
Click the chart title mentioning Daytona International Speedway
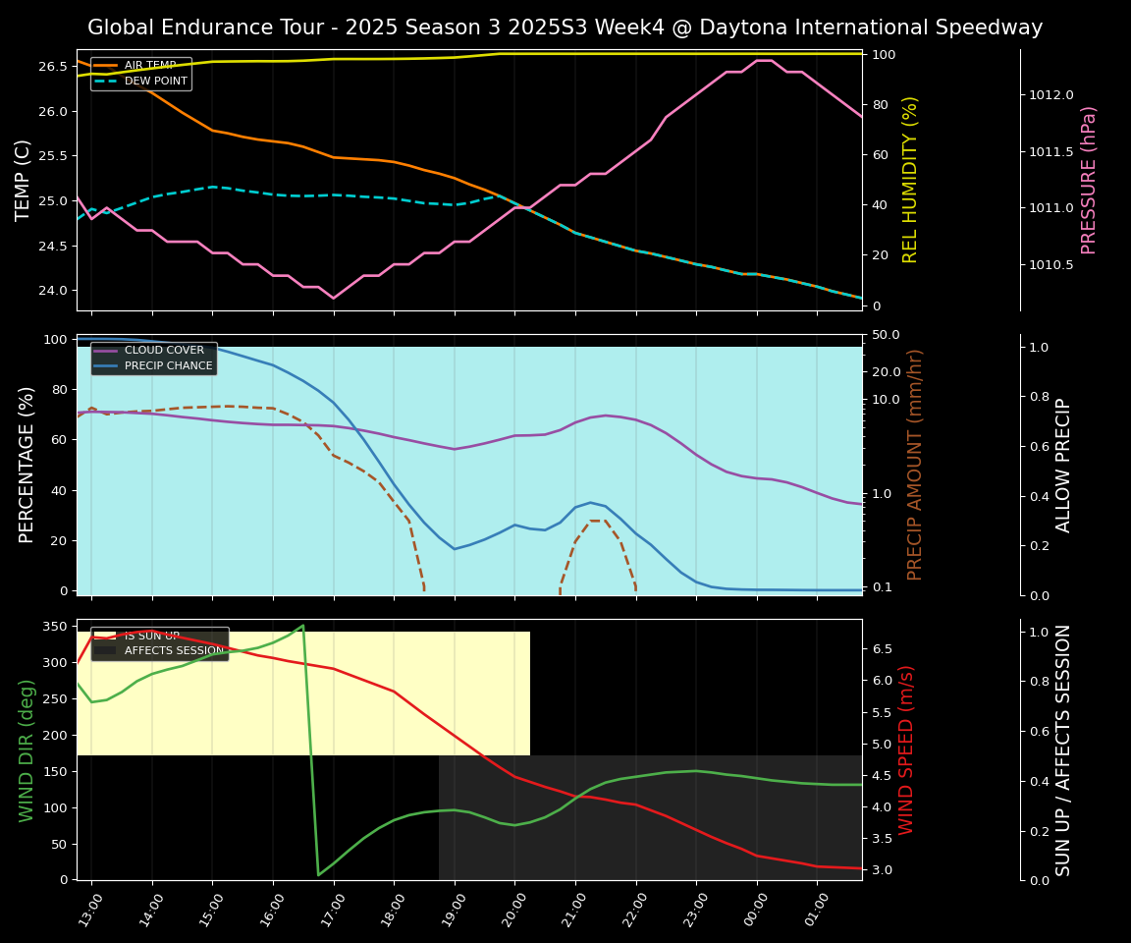(x=565, y=28)
